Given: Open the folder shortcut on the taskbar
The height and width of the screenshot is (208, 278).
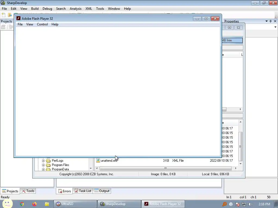Looking at the screenshot, I should [x=47, y=204].
